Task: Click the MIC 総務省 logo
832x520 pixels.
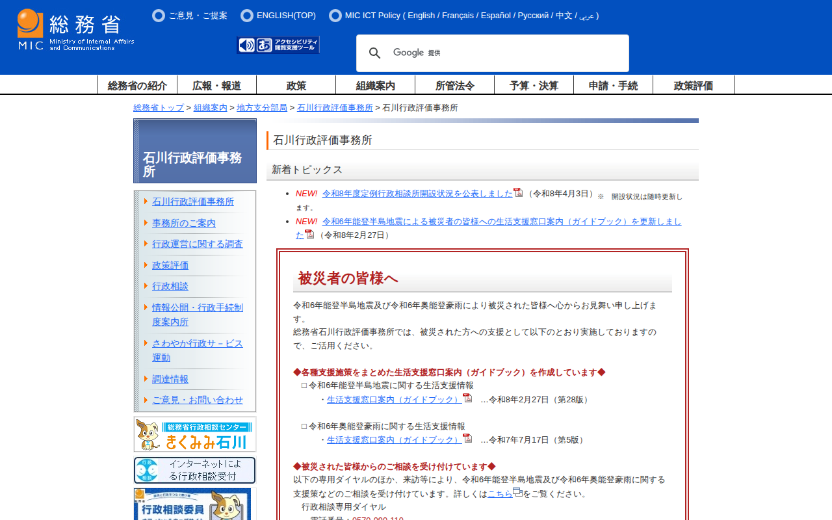Action: point(75,30)
